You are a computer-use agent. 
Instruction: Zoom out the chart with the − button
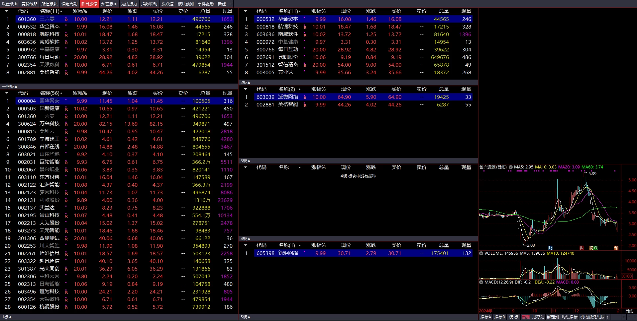pyautogui.click(x=629, y=317)
